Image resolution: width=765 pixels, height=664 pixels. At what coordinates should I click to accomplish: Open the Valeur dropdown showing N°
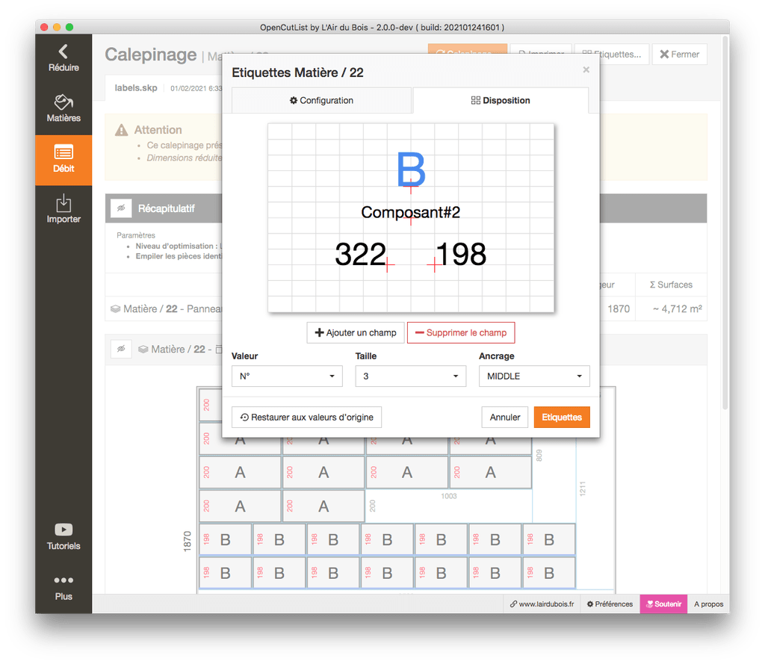tap(287, 376)
